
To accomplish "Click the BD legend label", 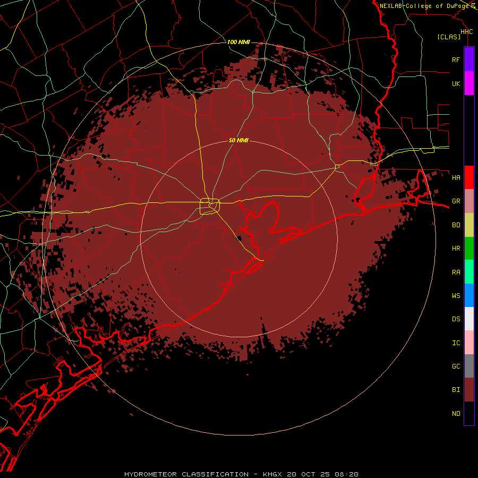I will (456, 225).
